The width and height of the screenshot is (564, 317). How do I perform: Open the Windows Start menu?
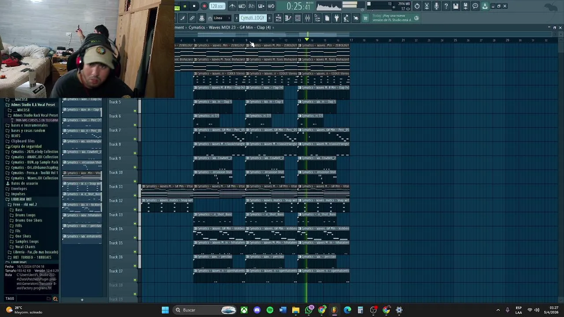165,310
